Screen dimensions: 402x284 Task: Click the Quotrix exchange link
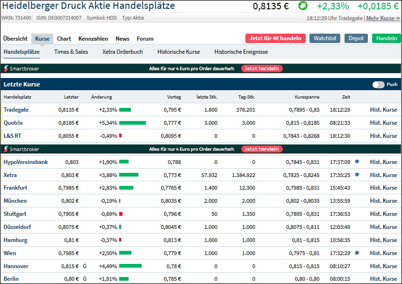click(13, 123)
